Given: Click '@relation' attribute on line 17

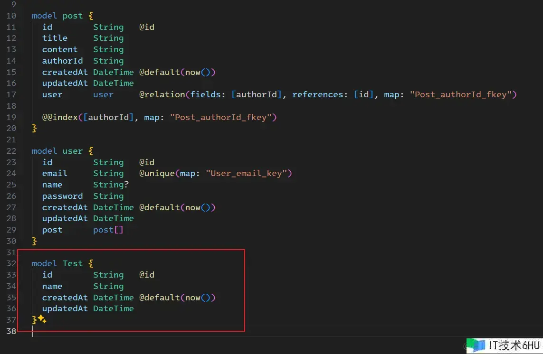Looking at the screenshot, I should [x=162, y=94].
